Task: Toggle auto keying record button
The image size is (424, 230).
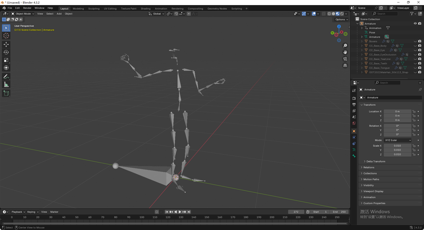Action: [157, 212]
